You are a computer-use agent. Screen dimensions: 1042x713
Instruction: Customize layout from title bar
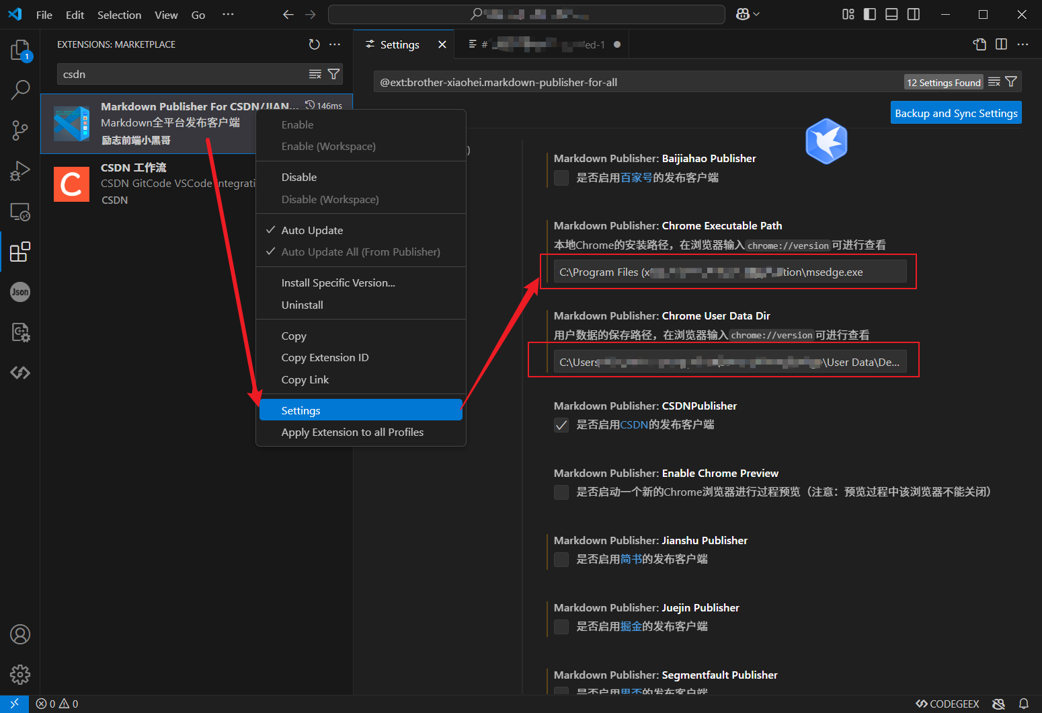point(848,15)
